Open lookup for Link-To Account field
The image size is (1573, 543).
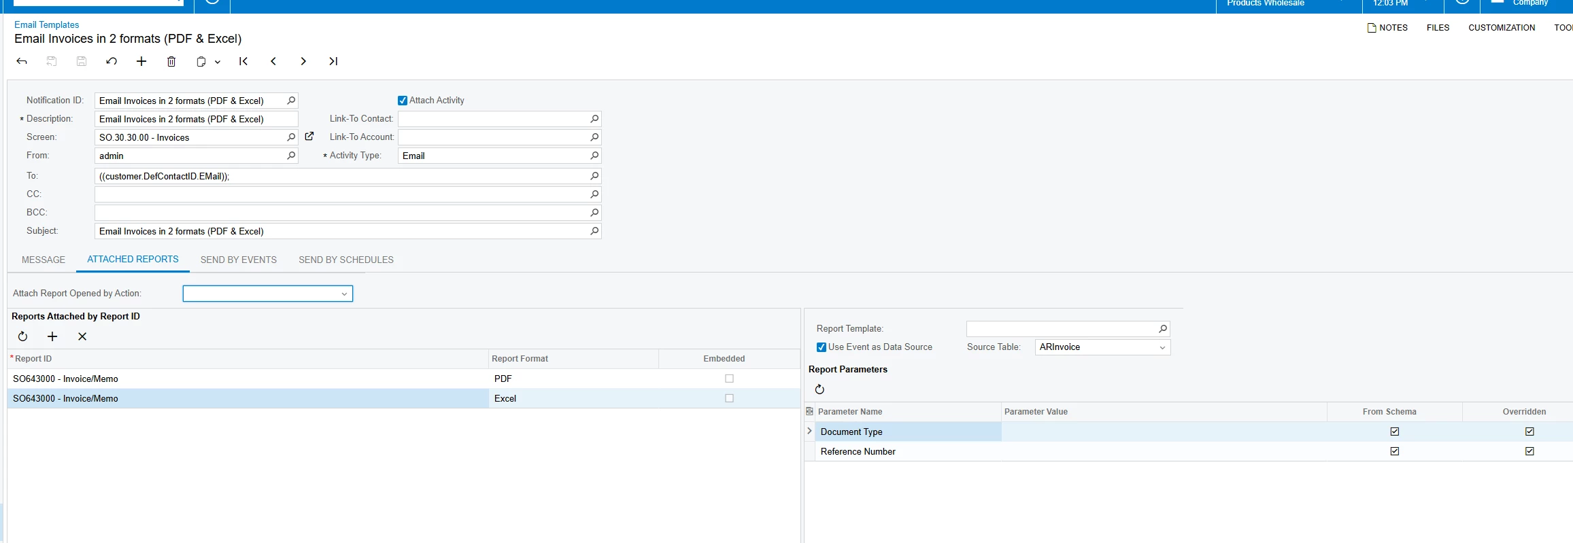click(594, 137)
